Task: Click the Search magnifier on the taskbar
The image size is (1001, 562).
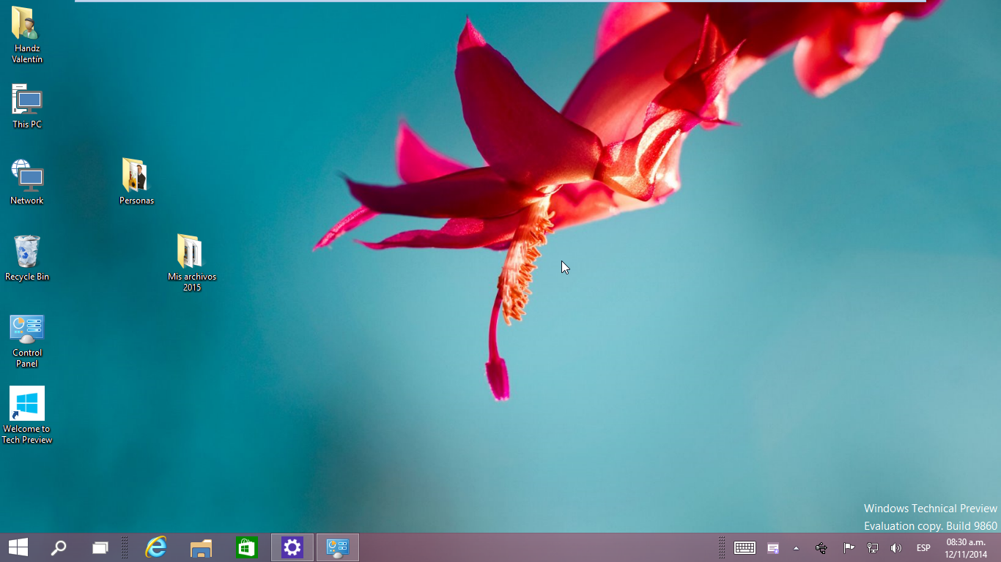Action: 59,547
